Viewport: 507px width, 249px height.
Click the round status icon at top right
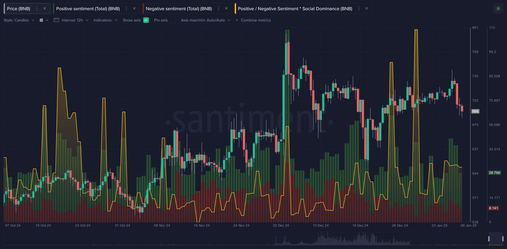click(498, 9)
